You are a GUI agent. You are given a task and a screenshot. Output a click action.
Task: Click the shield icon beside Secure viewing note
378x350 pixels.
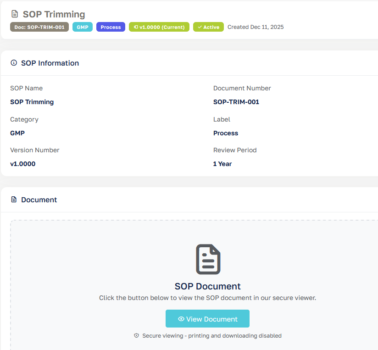(x=136, y=335)
